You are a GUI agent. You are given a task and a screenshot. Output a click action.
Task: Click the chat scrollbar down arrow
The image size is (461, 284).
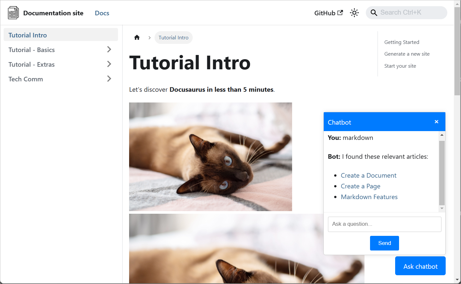(442, 209)
